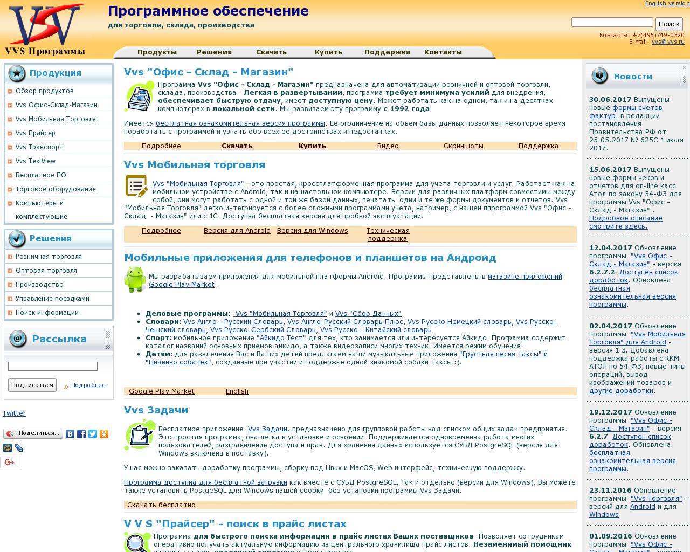Share via the LiveJournal pencil icon
Image resolution: width=690 pixels, height=552 pixels.
tap(19, 448)
